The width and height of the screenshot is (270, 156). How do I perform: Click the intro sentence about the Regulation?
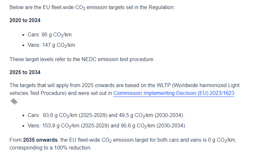point(92,7)
